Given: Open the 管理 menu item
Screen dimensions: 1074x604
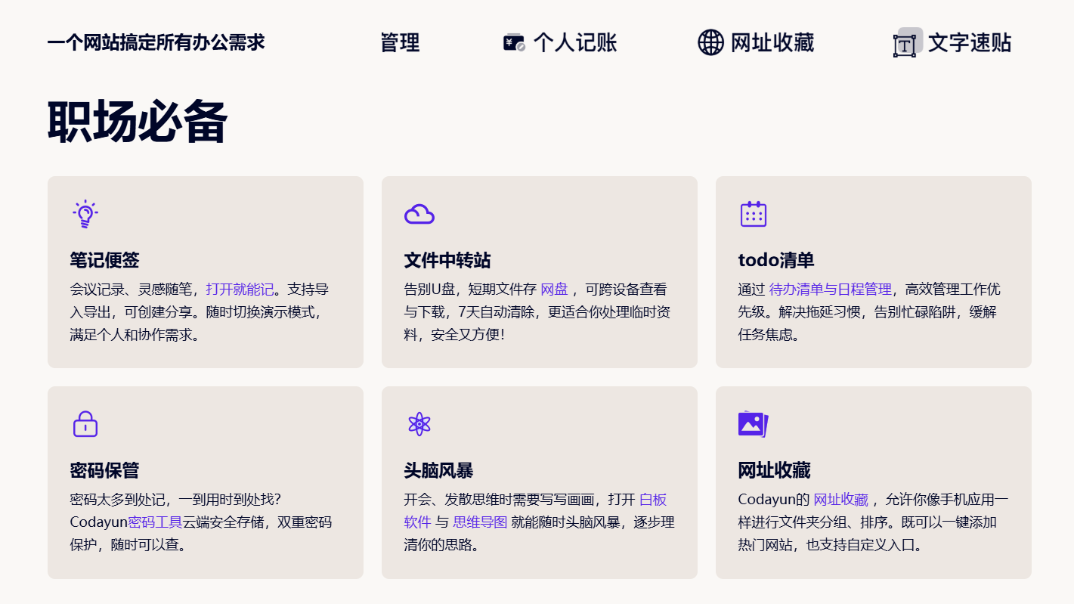Looking at the screenshot, I should tap(400, 43).
